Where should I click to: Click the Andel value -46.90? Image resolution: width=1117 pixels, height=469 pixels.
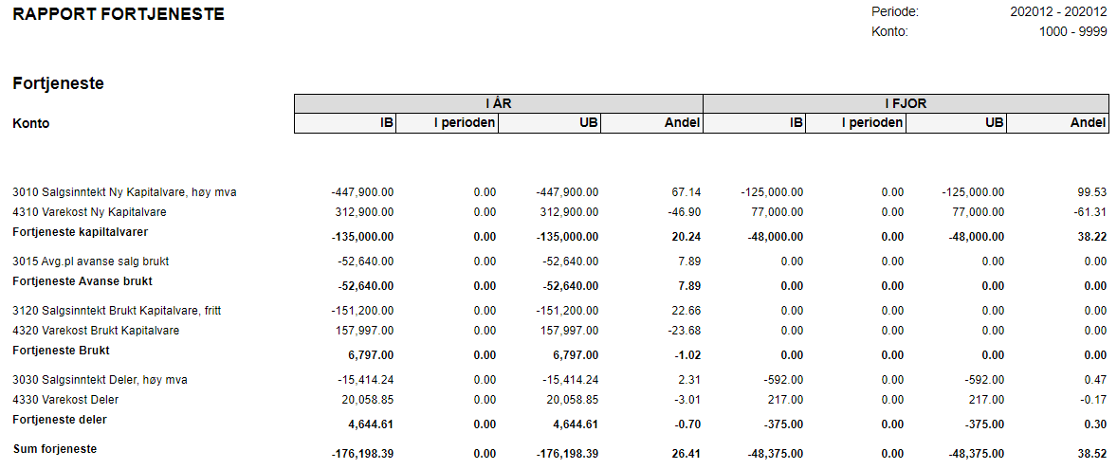tap(684, 212)
